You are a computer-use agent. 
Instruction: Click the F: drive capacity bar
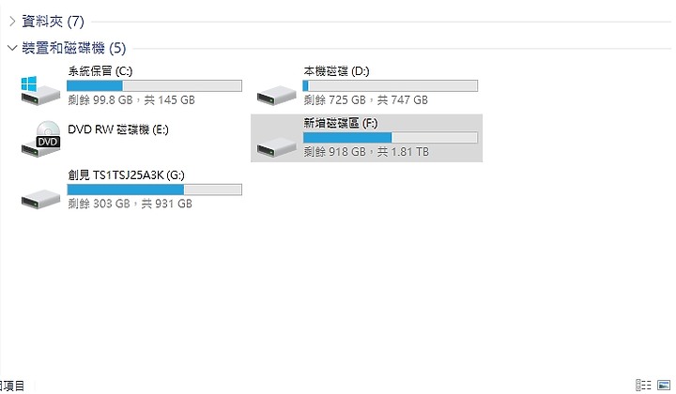391,137
